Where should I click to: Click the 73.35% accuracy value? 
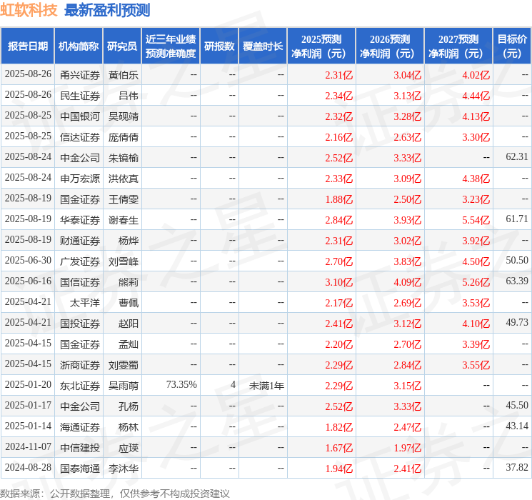[181, 384]
